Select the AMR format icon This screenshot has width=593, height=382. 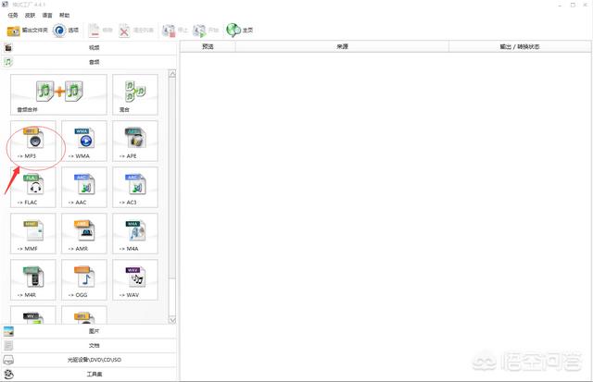coord(84,235)
